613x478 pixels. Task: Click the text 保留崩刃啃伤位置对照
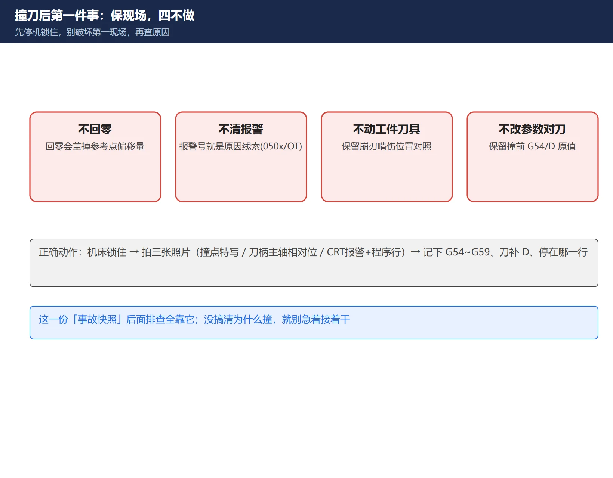(386, 146)
